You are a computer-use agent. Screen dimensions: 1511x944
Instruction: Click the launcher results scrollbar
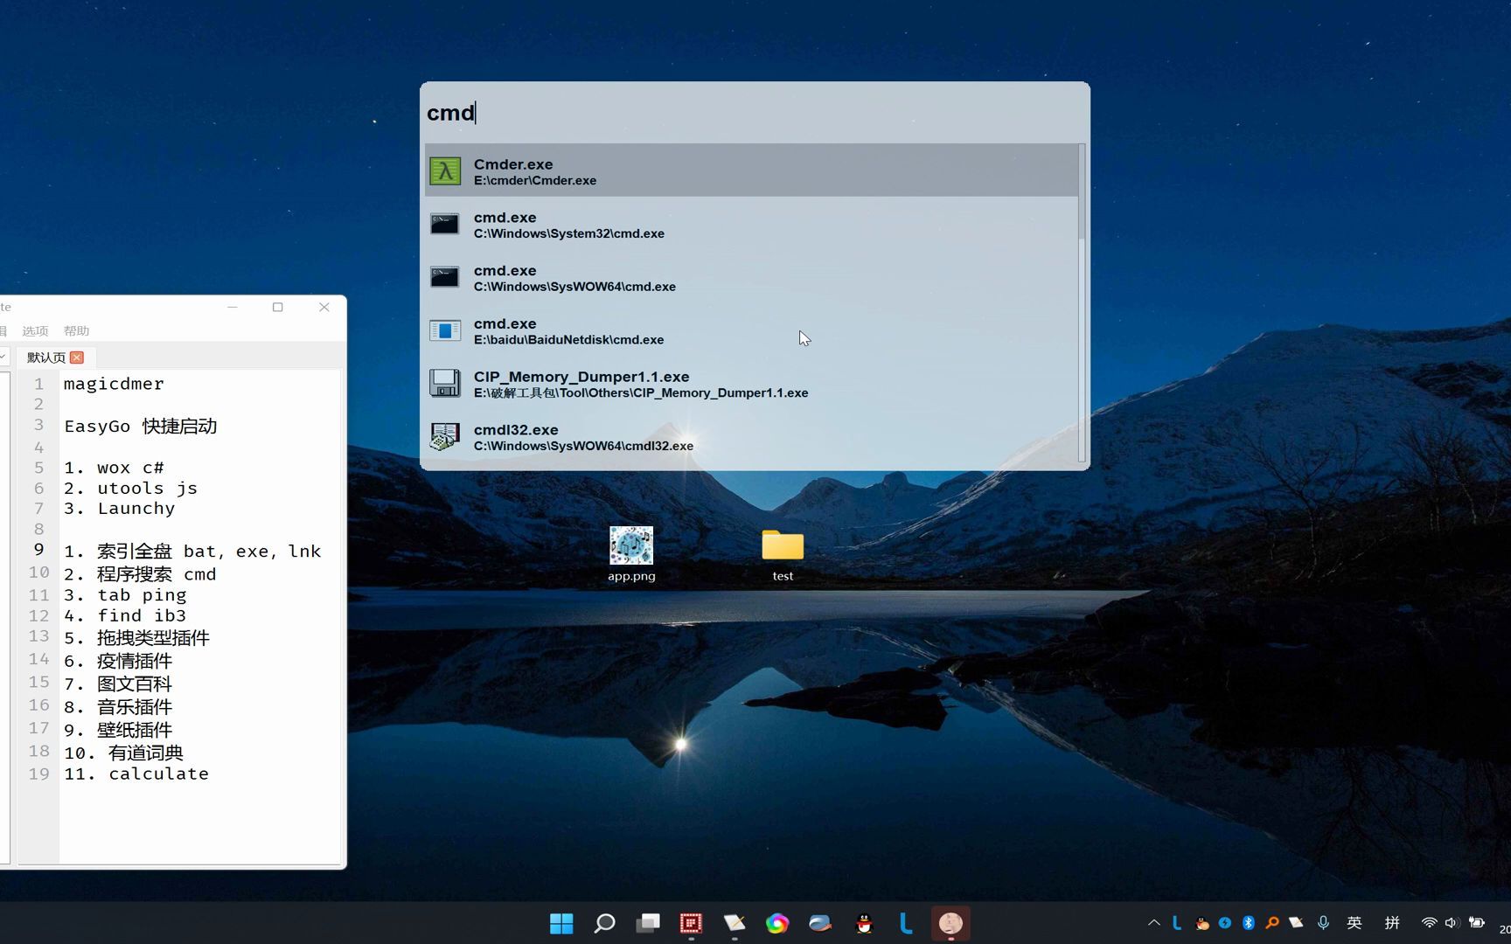coord(1082,302)
